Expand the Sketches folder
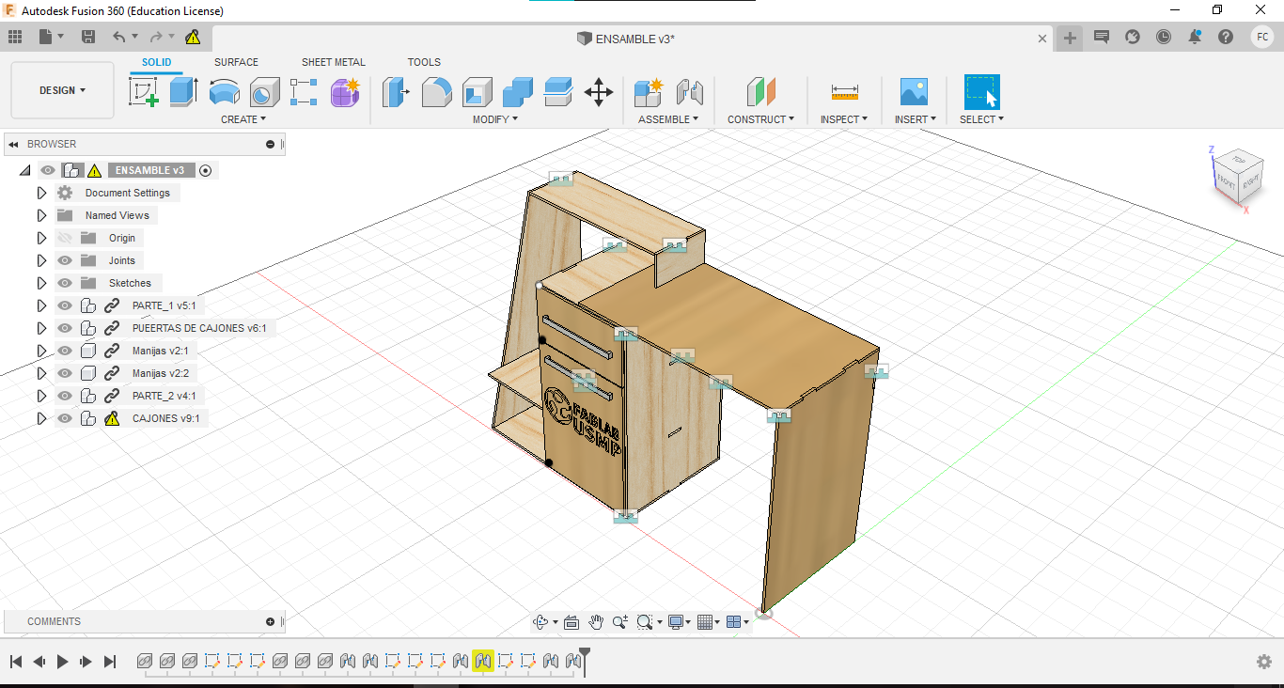The width and height of the screenshot is (1284, 688). tap(41, 283)
